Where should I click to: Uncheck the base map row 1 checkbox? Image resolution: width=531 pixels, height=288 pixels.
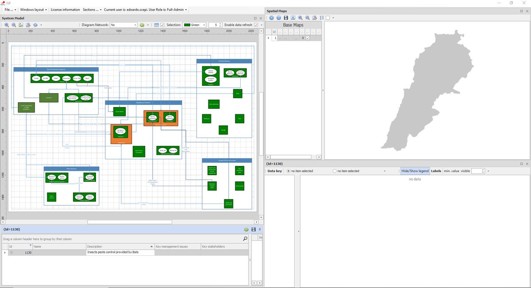[x=308, y=38]
